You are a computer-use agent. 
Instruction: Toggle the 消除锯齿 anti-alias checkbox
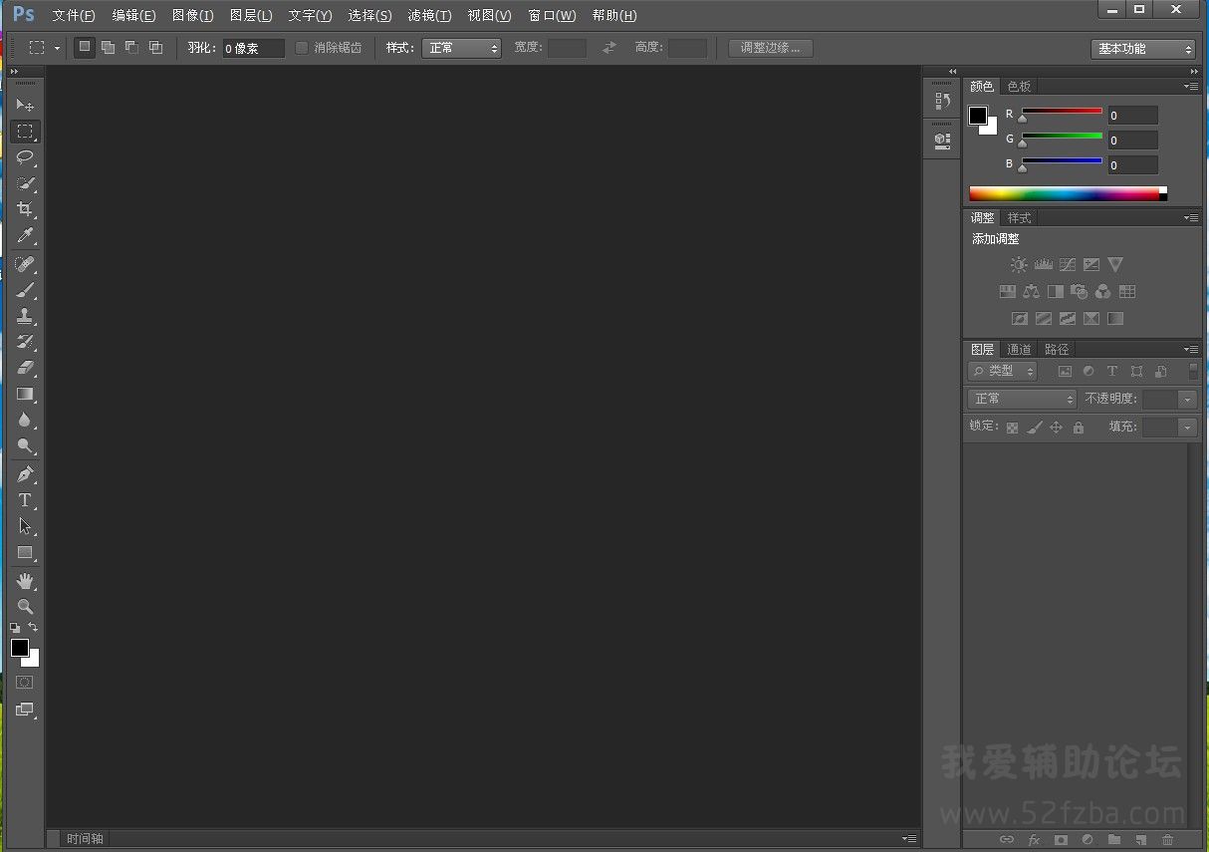[x=302, y=48]
